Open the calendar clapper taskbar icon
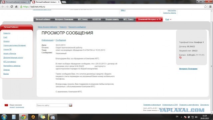 point(53,117)
